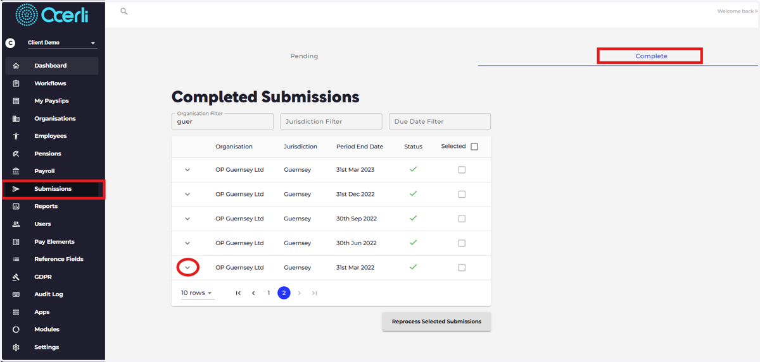
Task: Click the Dashboard home icon
Action: [x=16, y=66]
